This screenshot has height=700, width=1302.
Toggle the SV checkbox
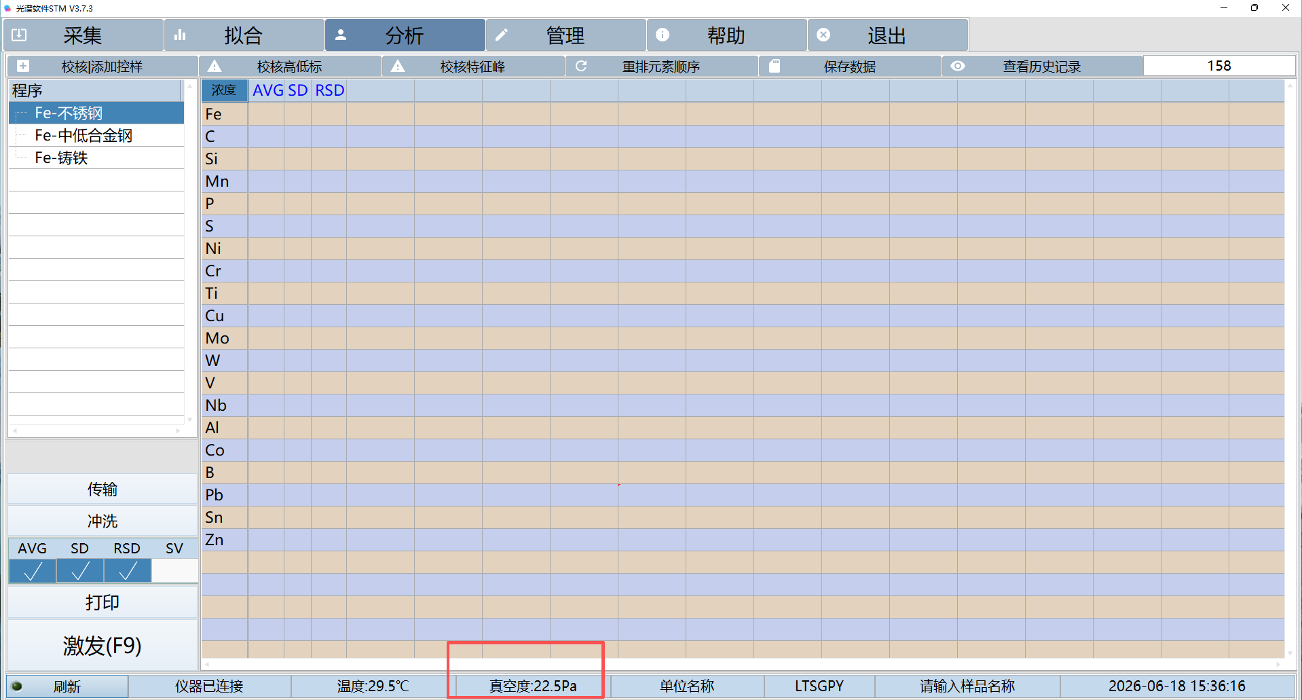pyautogui.click(x=174, y=571)
